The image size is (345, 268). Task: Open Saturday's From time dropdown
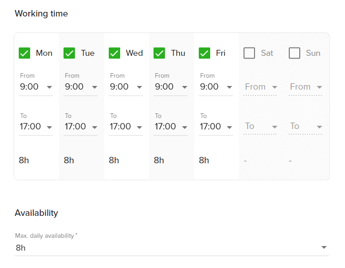click(261, 87)
